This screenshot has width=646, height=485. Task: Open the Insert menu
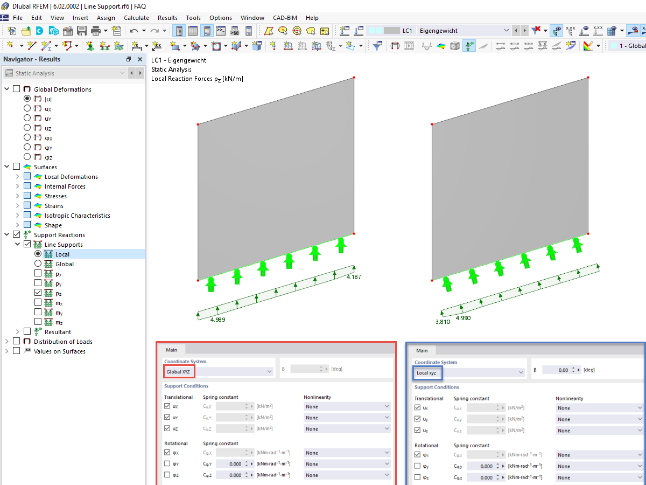coord(81,18)
